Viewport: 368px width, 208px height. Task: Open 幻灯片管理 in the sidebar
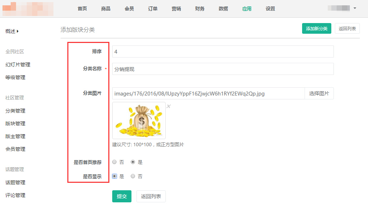click(x=18, y=65)
